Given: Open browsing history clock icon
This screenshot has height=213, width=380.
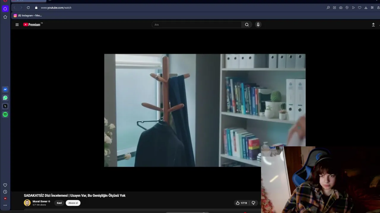Looking at the screenshot, I should [x=5, y=192].
